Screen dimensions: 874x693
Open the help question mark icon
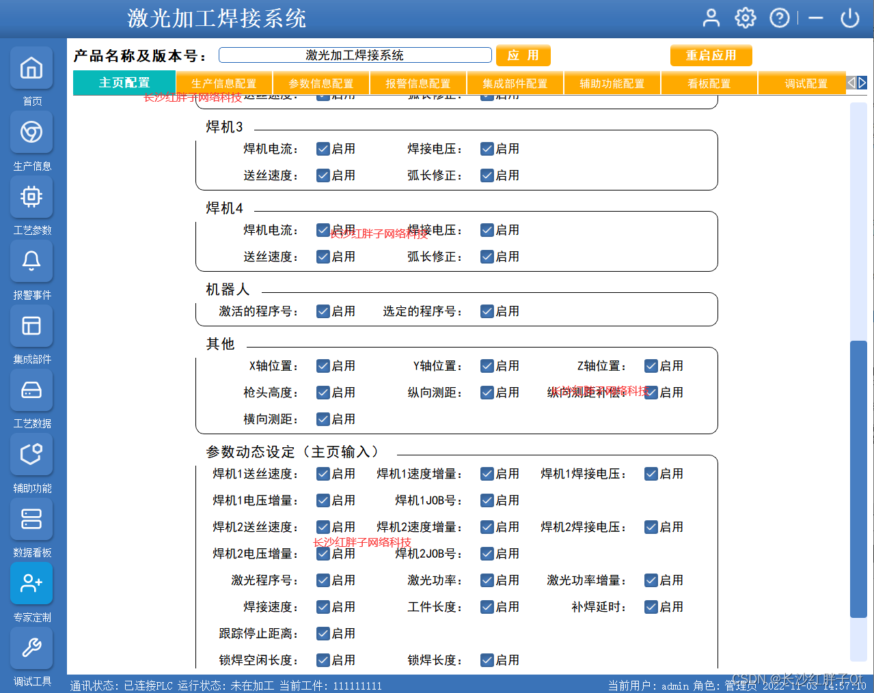point(780,18)
